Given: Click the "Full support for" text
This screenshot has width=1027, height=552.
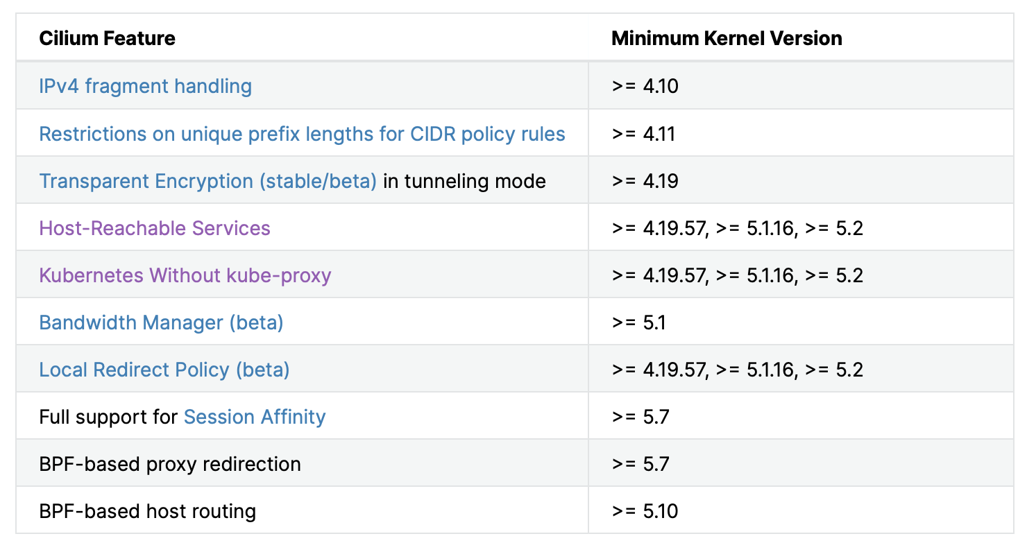Looking at the screenshot, I should [x=108, y=417].
